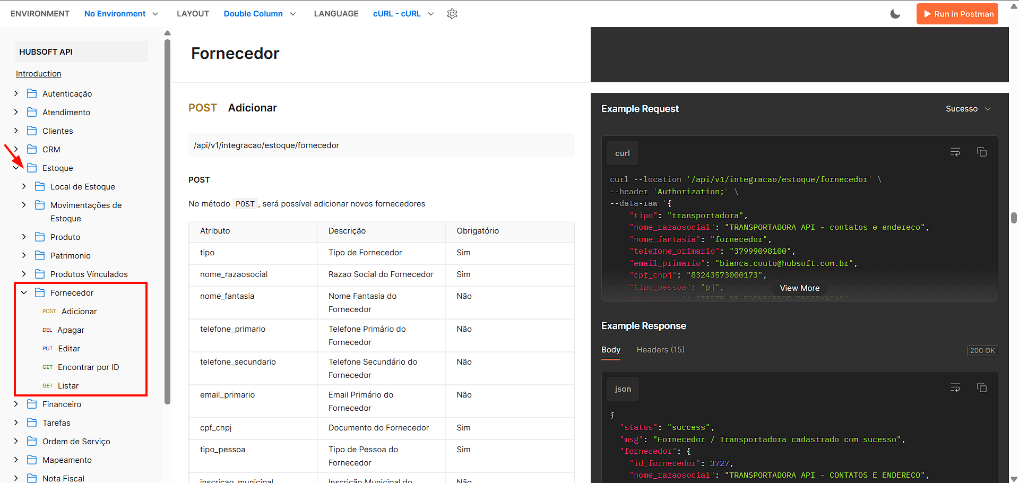Expand the Produtos Vínculados chevron
1019x483 pixels.
coord(24,274)
